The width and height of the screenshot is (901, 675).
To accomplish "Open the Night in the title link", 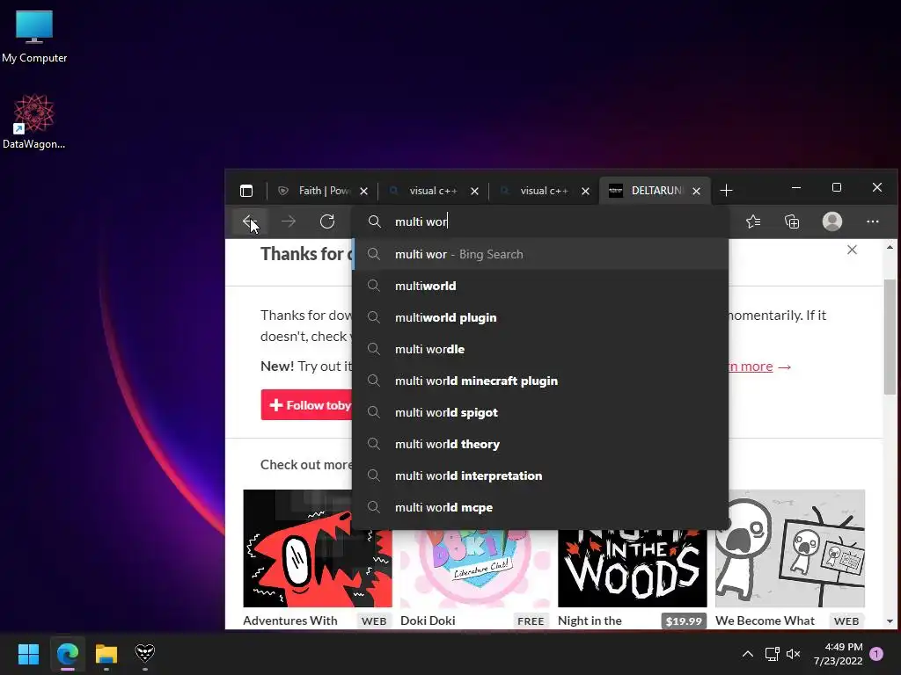I will point(590,621).
